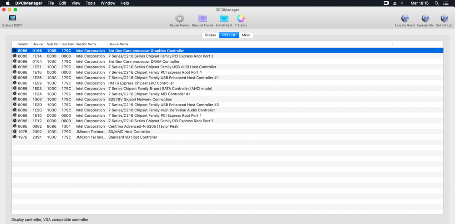
Task: Open the P States color wheel icon
Action: click(x=241, y=19)
